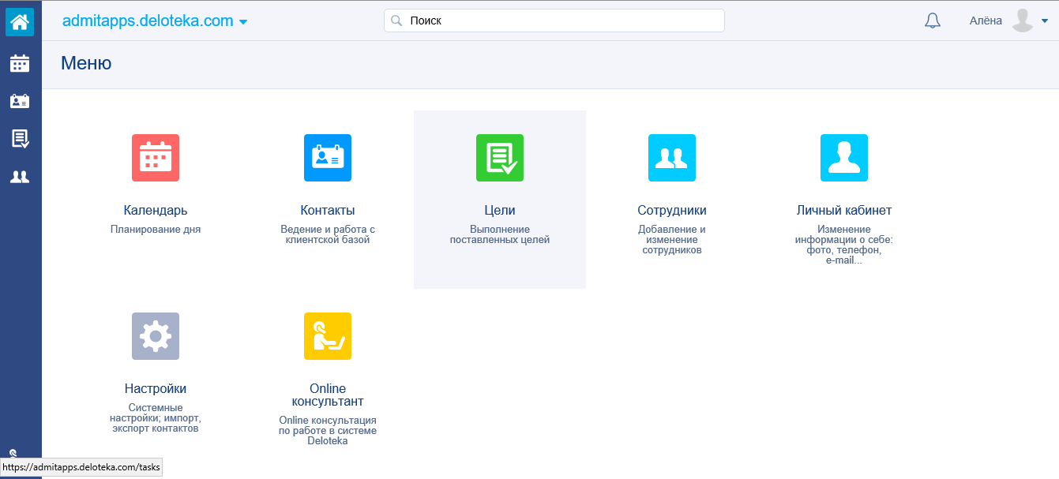Click the notifications bell icon
This screenshot has width=1059, height=479.
(933, 21)
